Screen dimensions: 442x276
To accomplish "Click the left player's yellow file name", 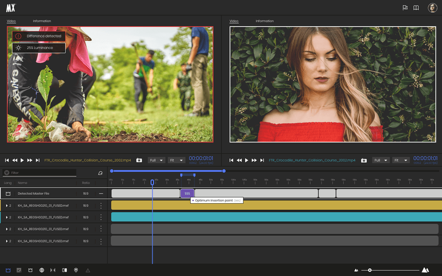I will coord(88,160).
